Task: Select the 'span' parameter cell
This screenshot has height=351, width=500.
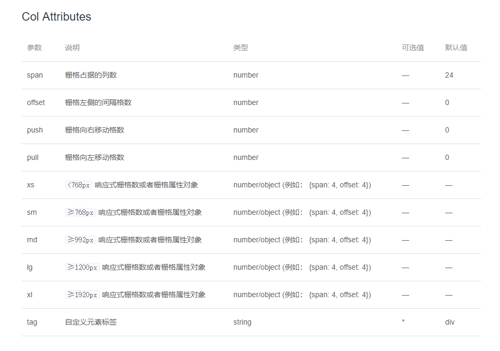Action: (35, 75)
